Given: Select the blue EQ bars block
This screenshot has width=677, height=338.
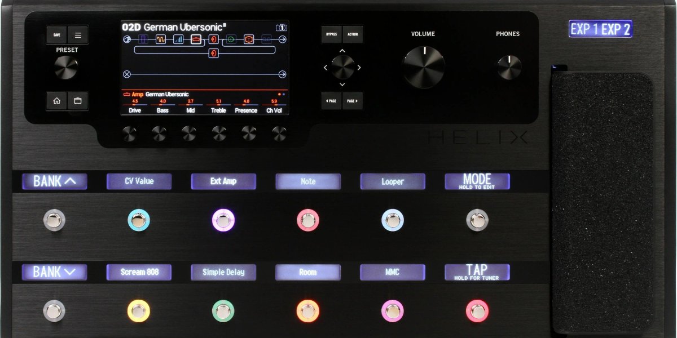Looking at the screenshot, I should click(x=178, y=39).
